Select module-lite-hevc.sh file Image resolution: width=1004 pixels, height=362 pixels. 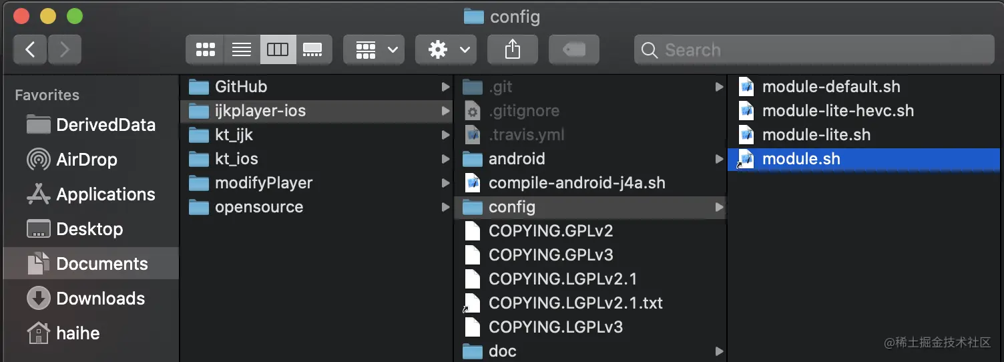point(864,111)
